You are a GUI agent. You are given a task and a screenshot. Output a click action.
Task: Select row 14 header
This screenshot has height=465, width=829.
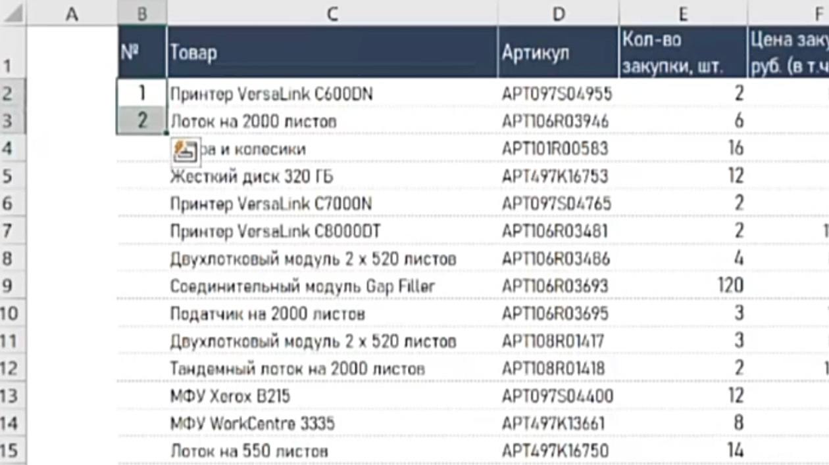click(13, 424)
